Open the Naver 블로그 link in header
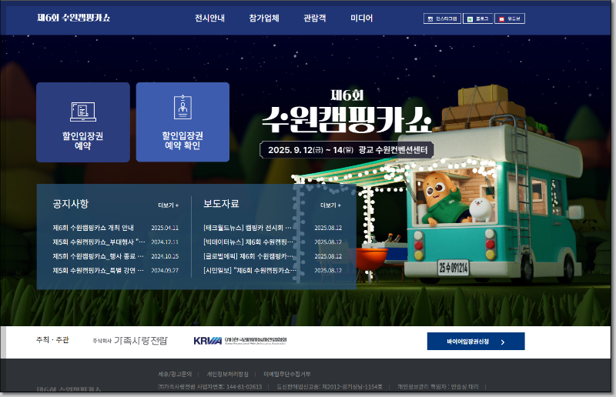The width and height of the screenshot is (616, 397). tap(477, 18)
